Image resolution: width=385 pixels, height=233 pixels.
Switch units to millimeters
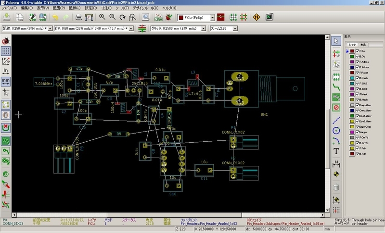tap(6, 81)
